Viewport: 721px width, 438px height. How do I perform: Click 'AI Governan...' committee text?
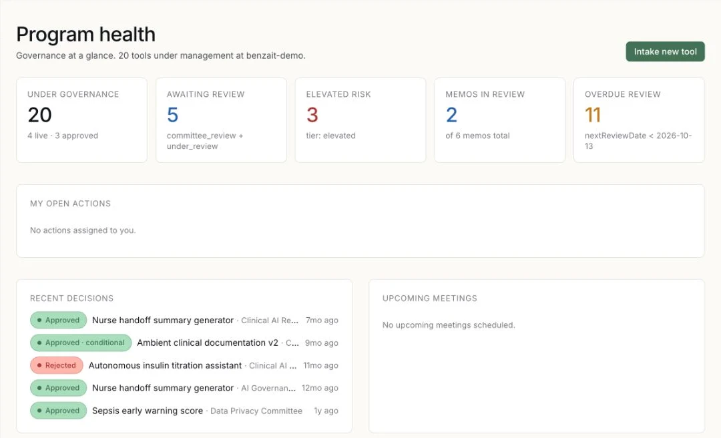pos(268,388)
